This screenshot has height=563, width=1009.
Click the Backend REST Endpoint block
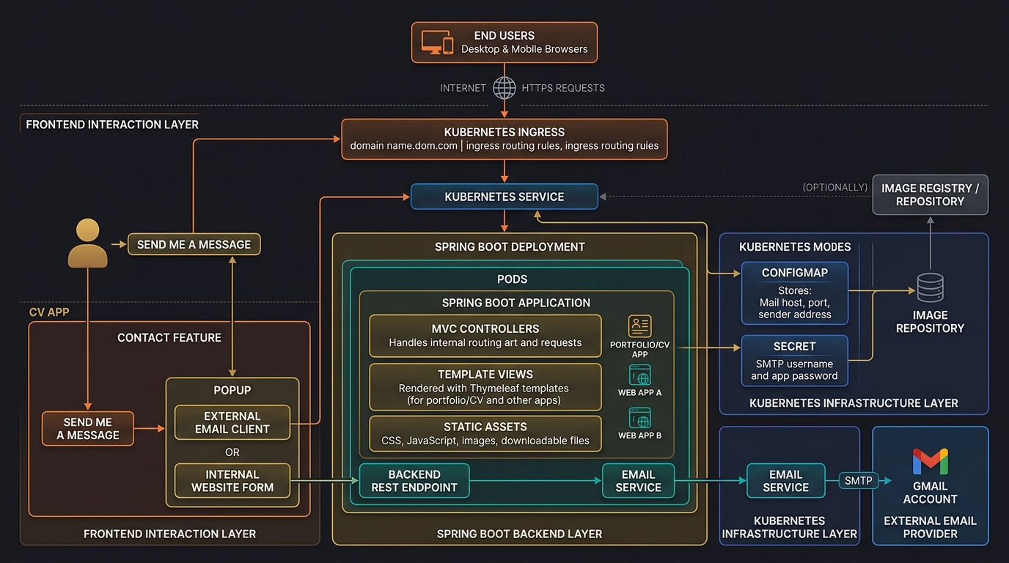pyautogui.click(x=414, y=481)
